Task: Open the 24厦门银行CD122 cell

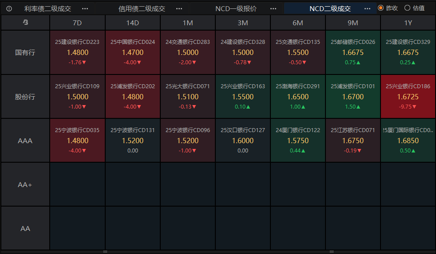Action: pyautogui.click(x=298, y=141)
